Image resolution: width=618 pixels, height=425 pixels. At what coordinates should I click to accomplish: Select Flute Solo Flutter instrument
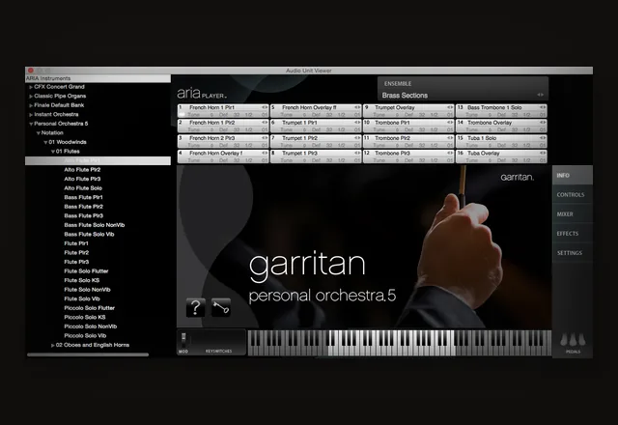[x=86, y=271]
